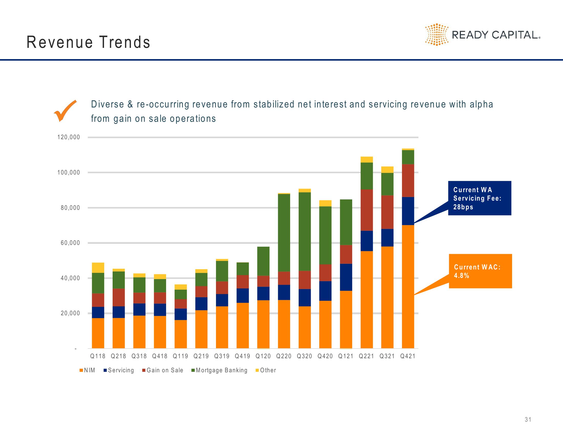Viewport: 563px width, 435px height.
Task: Select the 'Revenue Trends' slide title
Action: pyautogui.click(x=89, y=42)
